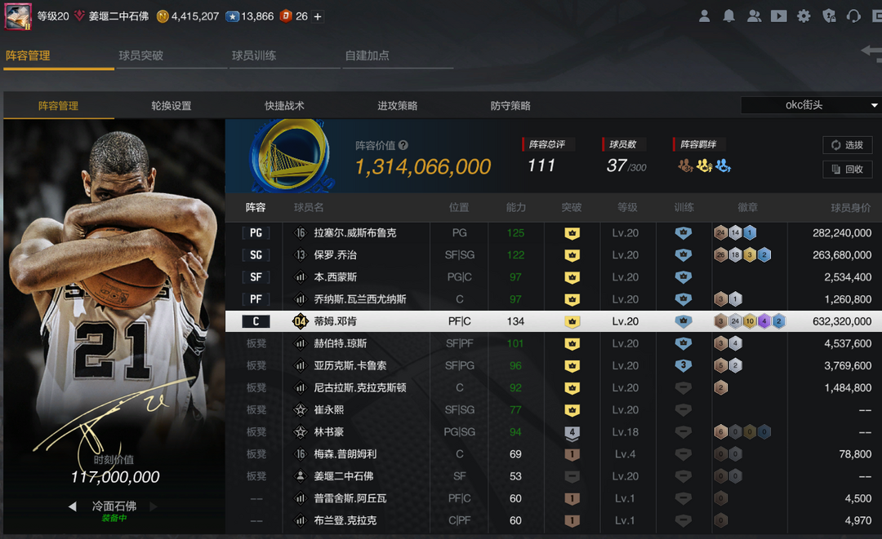Select the 轮换设置 sub-tab

pyautogui.click(x=171, y=106)
